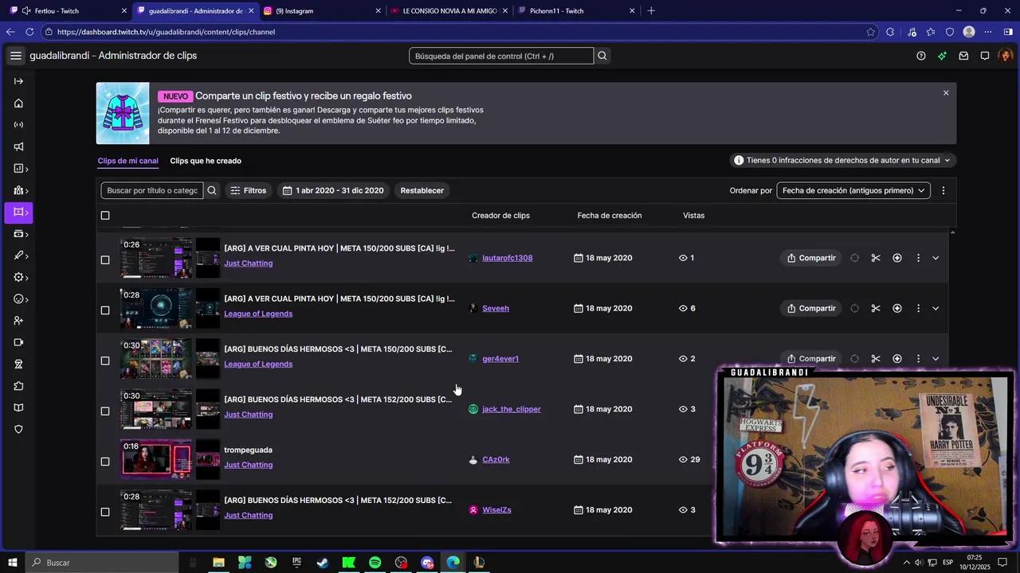Check the box for the trompeguada clip
Image resolution: width=1020 pixels, height=573 pixels.
point(105,462)
